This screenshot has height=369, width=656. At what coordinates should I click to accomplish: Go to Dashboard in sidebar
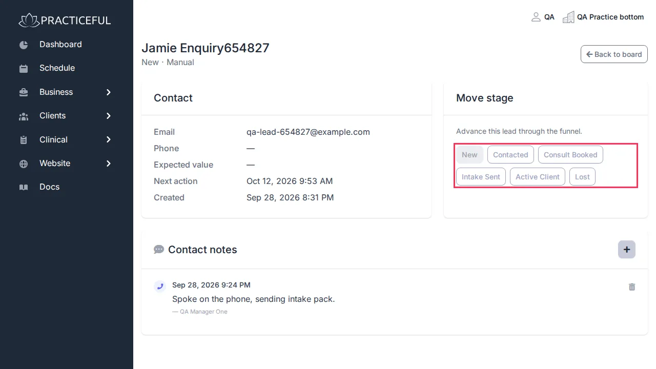point(60,45)
